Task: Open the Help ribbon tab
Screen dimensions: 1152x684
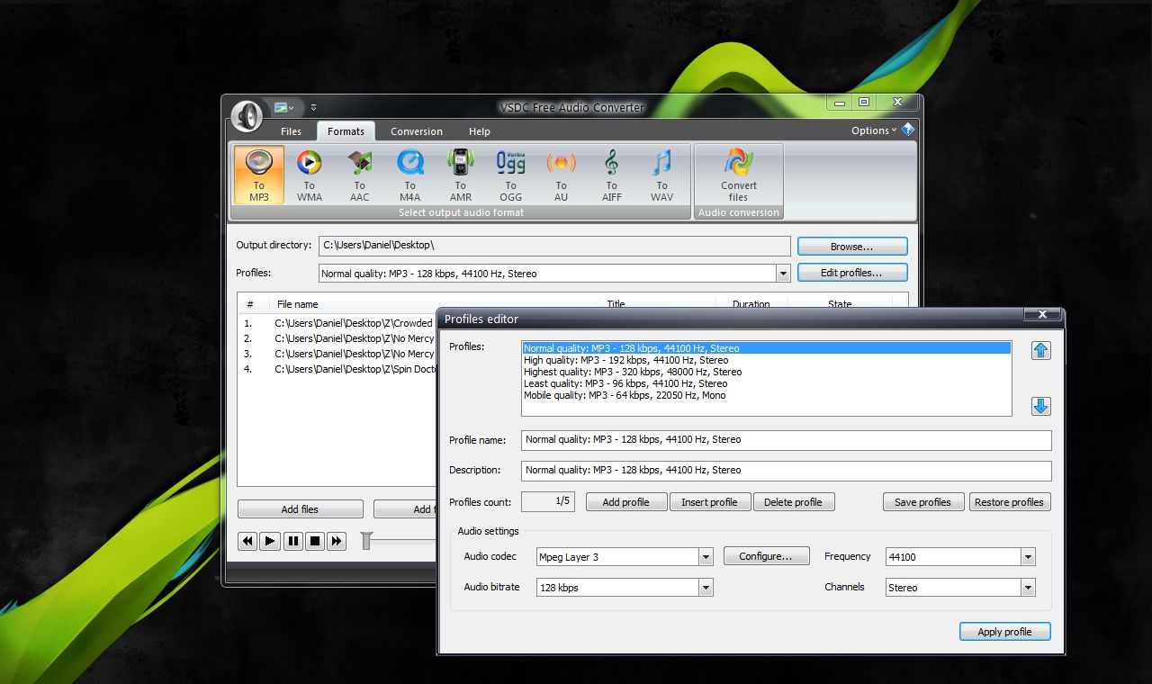Action: pyautogui.click(x=480, y=131)
